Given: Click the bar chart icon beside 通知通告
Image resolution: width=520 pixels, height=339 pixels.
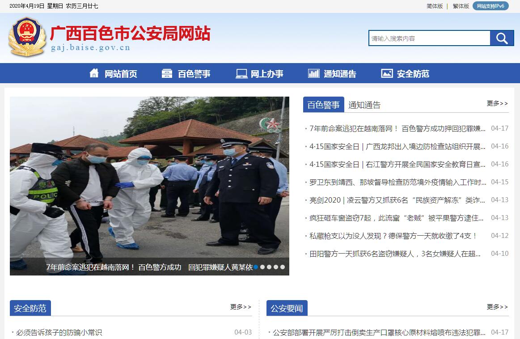Looking at the screenshot, I should pos(314,73).
